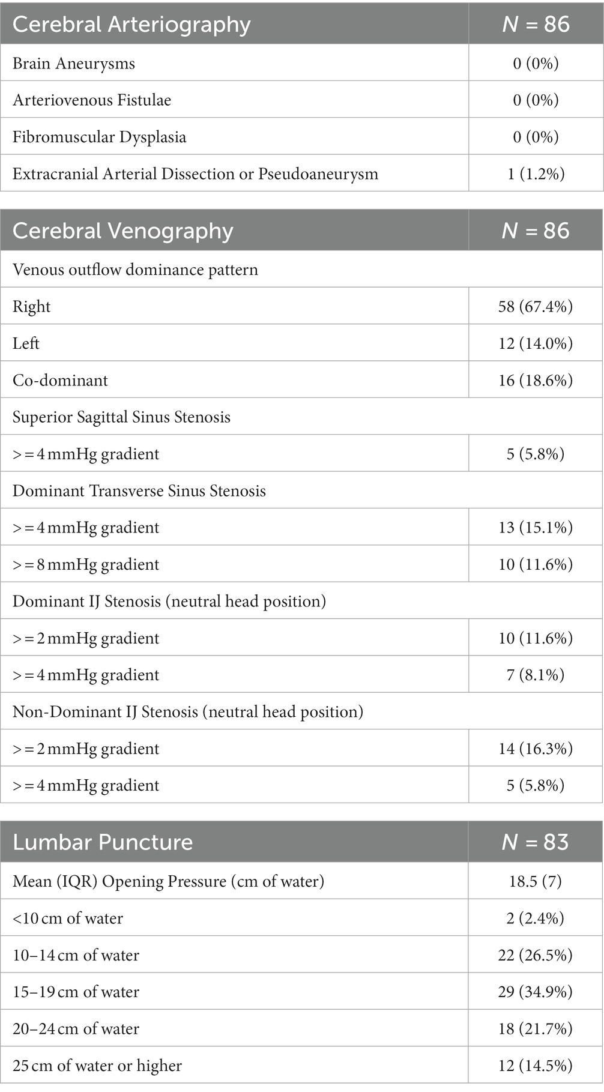Click the Arteriovenous Fistulae row
Viewport: 604px width, 1092px height.
(x=301, y=100)
